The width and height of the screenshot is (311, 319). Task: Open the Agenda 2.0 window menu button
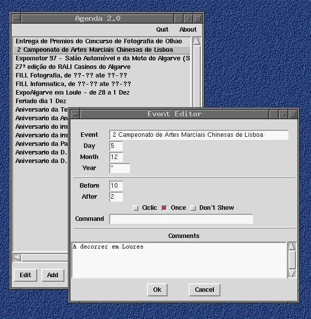pos(16,19)
